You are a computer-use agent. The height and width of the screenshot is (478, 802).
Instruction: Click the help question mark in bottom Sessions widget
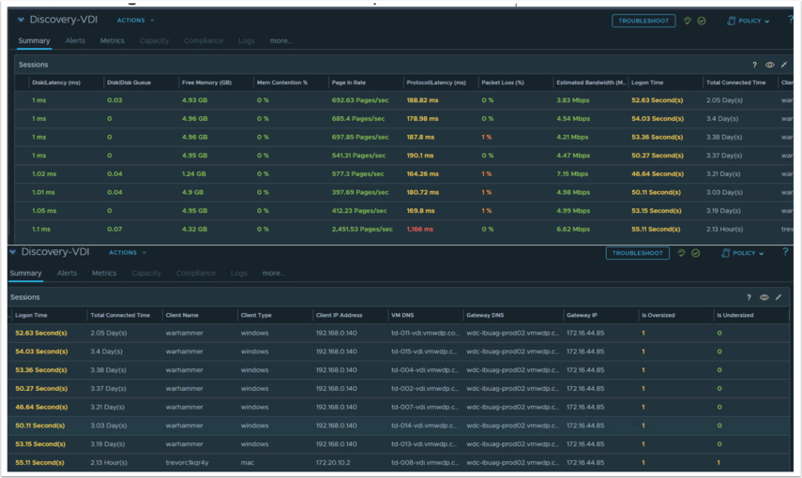tap(749, 297)
